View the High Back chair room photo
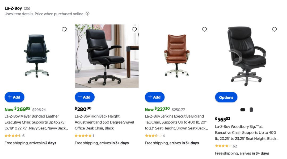287x159 pixels. (107, 56)
